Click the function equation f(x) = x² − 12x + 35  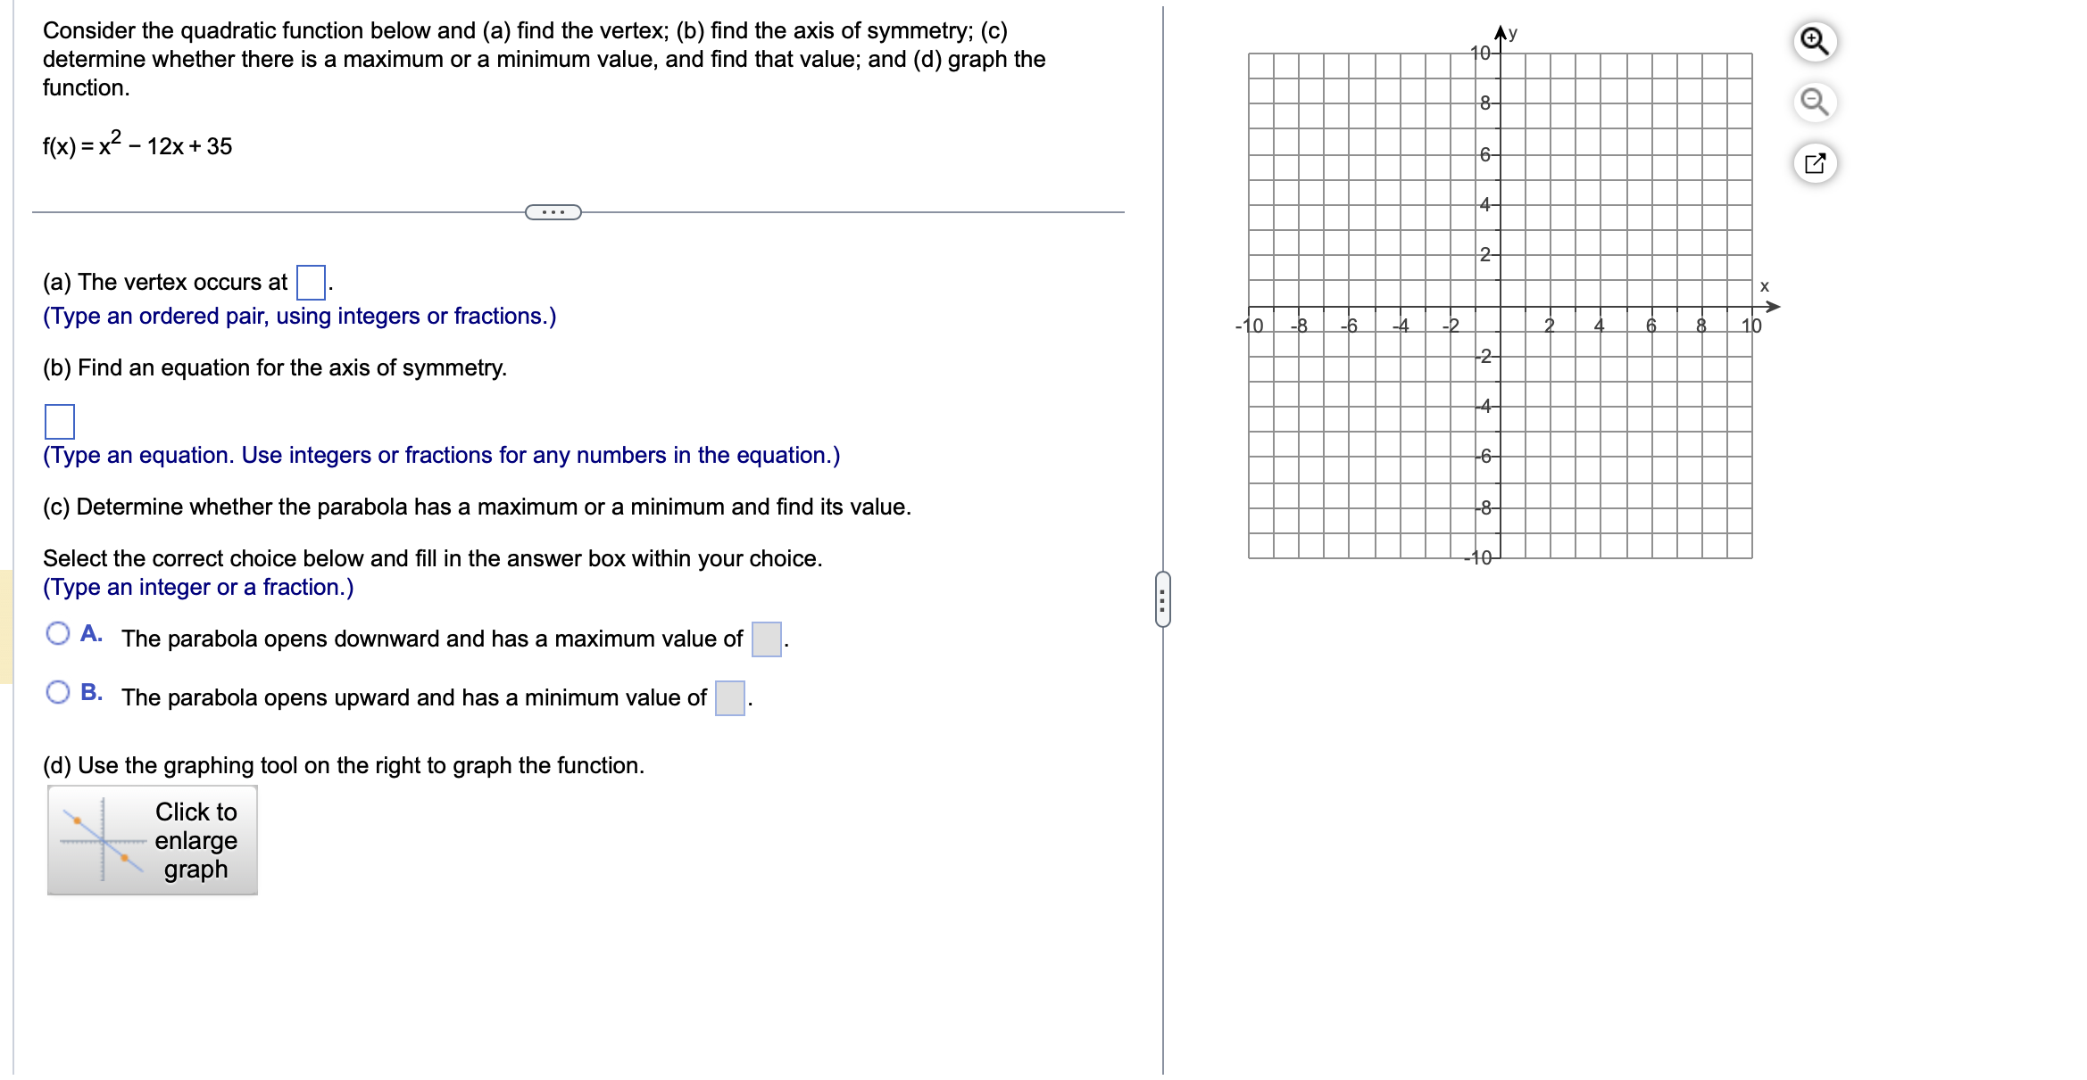[136, 145]
